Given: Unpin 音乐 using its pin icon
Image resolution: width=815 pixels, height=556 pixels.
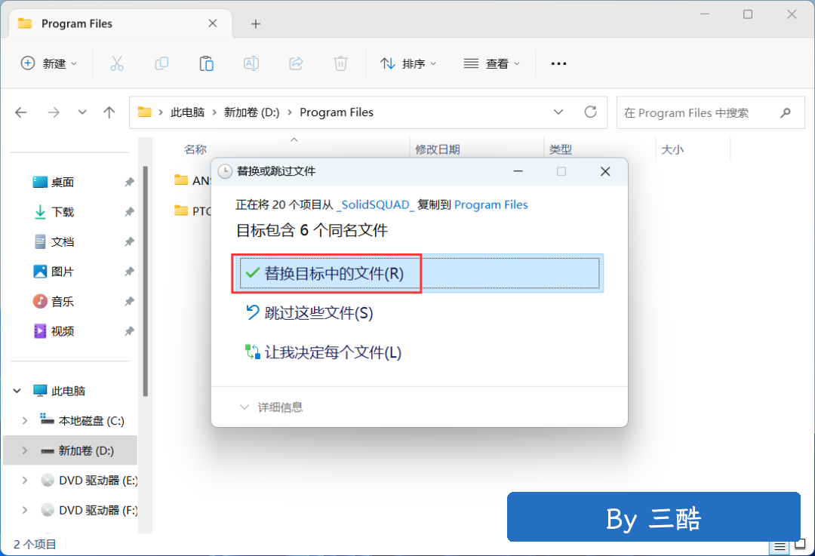Looking at the screenshot, I should [x=130, y=301].
